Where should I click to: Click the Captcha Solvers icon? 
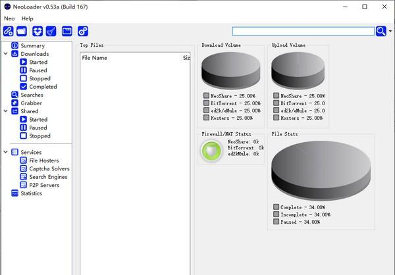coord(24,168)
